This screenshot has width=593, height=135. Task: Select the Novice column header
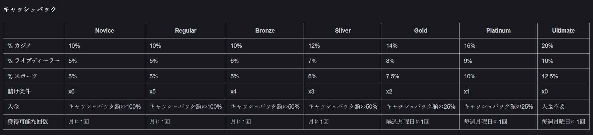click(104, 31)
